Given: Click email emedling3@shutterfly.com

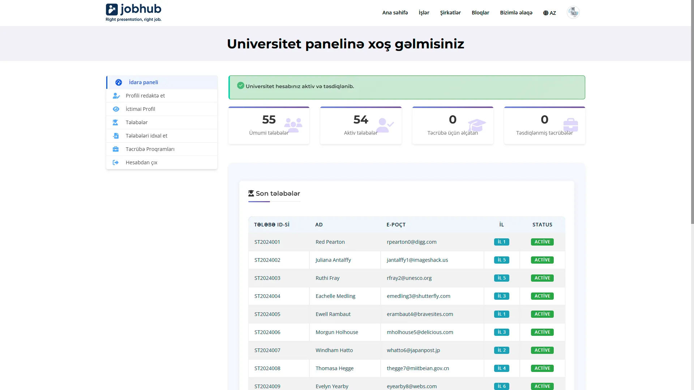Looking at the screenshot, I should pyautogui.click(x=418, y=296).
